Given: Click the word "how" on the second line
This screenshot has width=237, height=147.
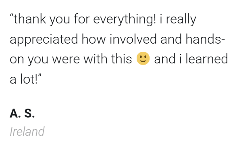Looking at the screenshot, I should point(94,39).
